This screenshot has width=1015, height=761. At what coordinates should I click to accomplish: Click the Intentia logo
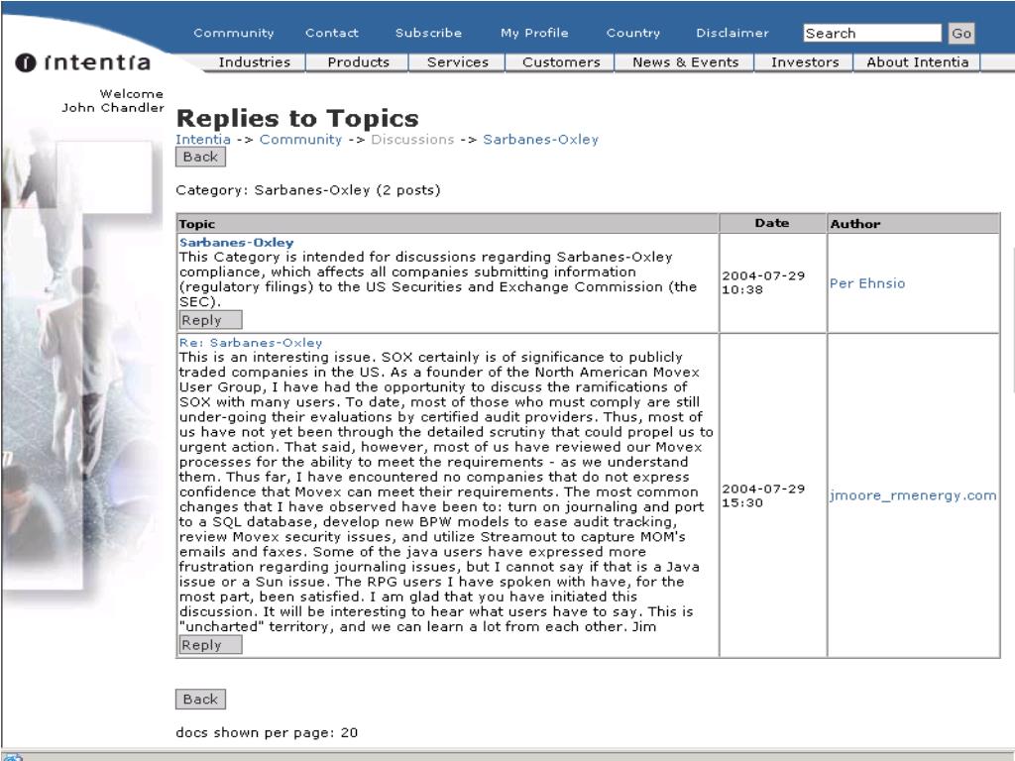click(83, 62)
